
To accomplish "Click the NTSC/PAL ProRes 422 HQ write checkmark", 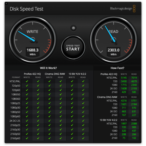I will click(x=27, y=81).
